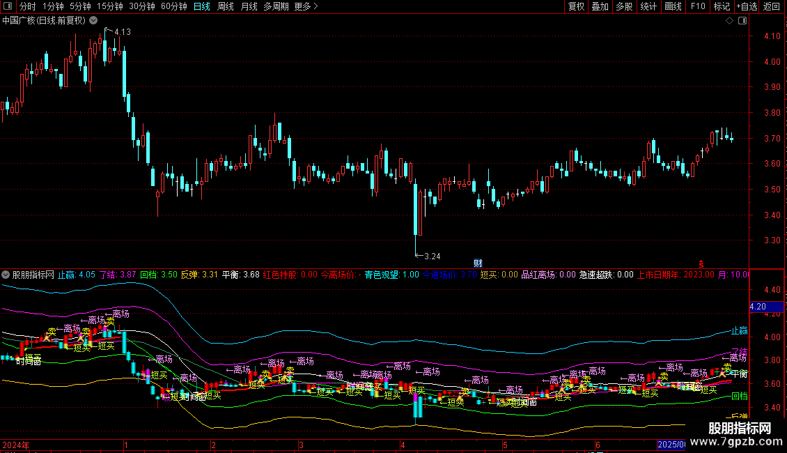Click the 中国广核(日线,前复权) chart title

coord(44,21)
